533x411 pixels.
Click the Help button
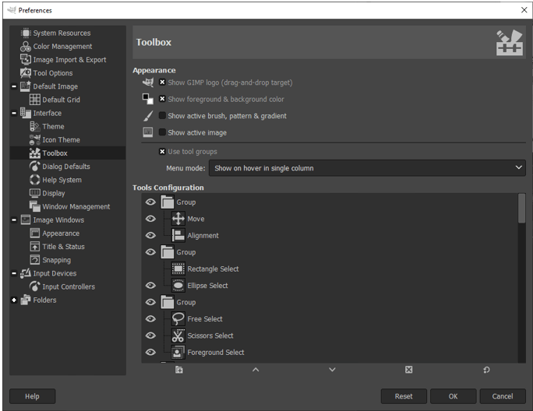(x=32, y=396)
